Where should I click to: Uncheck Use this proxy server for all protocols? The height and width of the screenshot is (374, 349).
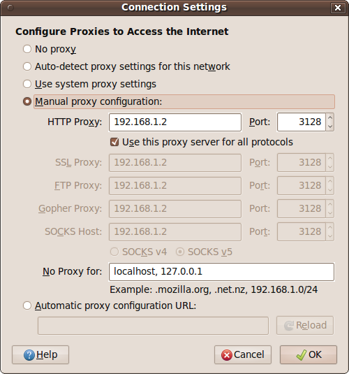[114, 142]
